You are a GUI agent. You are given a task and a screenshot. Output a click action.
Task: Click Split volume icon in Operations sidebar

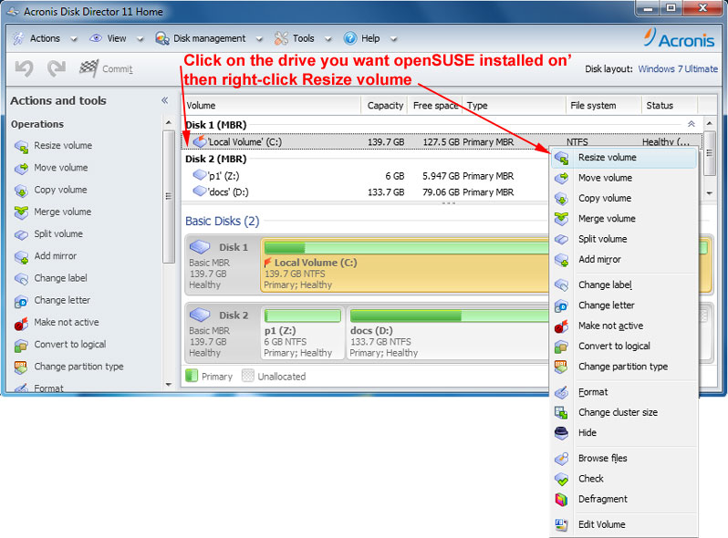point(21,235)
